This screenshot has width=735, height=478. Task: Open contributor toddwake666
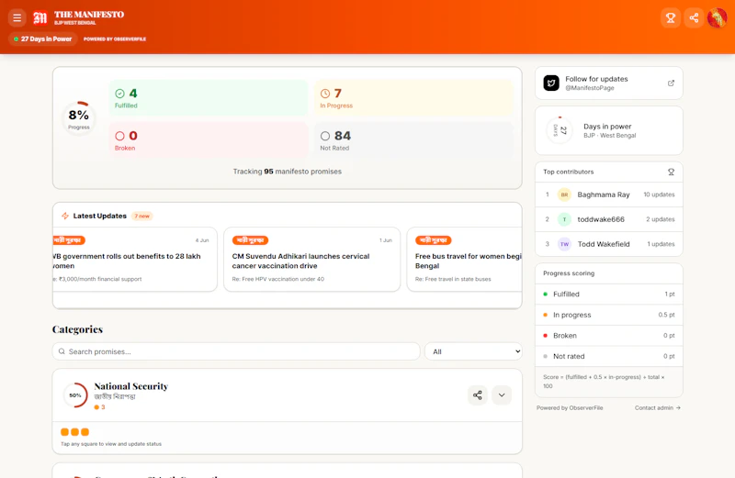click(x=609, y=219)
